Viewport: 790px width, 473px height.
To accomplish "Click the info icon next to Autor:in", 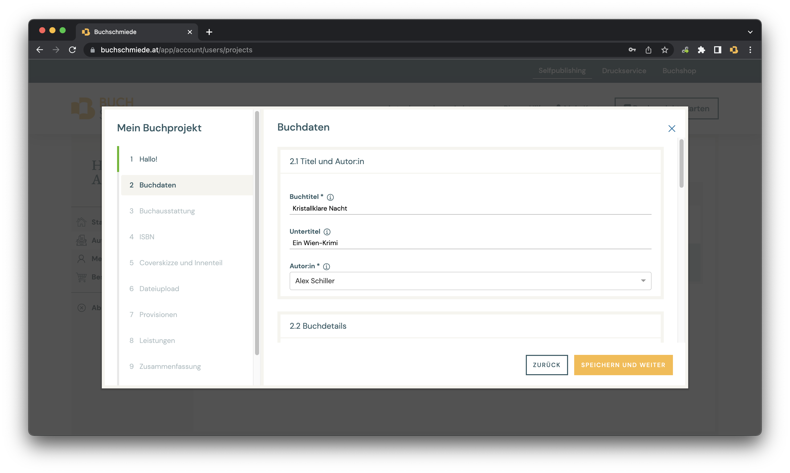I will tap(326, 266).
